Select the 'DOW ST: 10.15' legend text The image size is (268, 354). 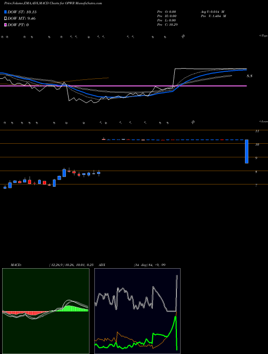(22, 12)
